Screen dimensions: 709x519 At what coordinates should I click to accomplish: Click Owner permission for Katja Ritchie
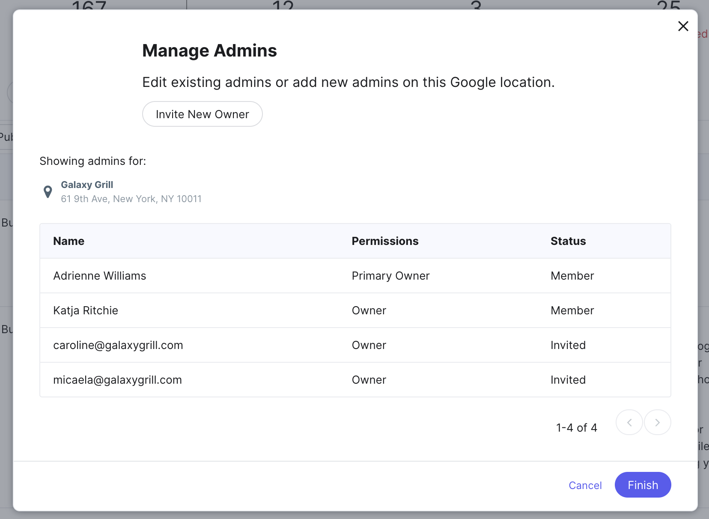(369, 310)
